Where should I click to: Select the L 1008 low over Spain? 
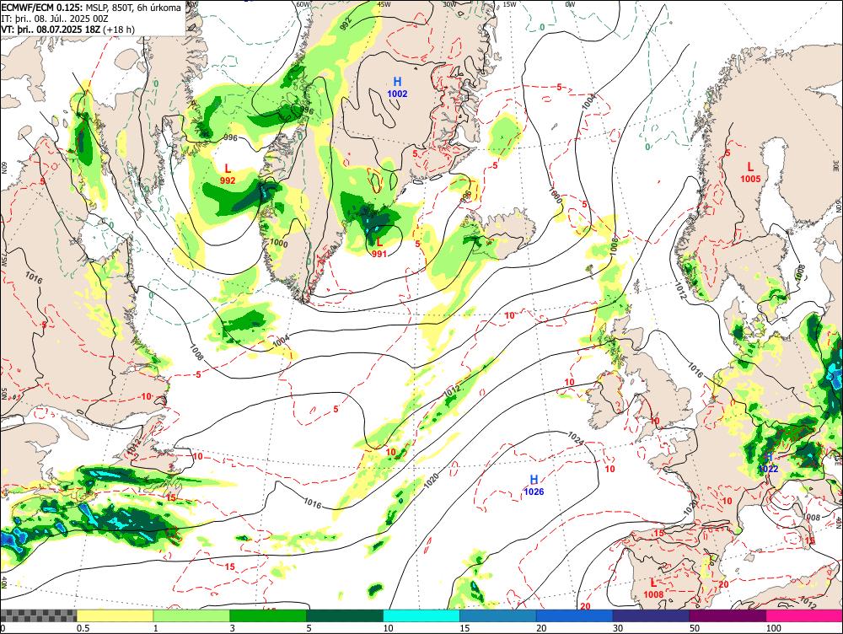[x=653, y=588]
